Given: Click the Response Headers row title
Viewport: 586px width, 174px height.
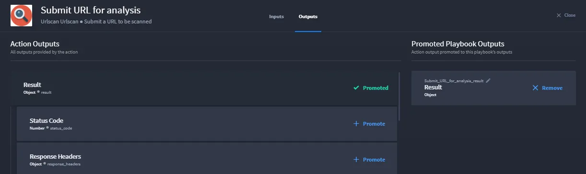Looking at the screenshot, I should 55,157.
